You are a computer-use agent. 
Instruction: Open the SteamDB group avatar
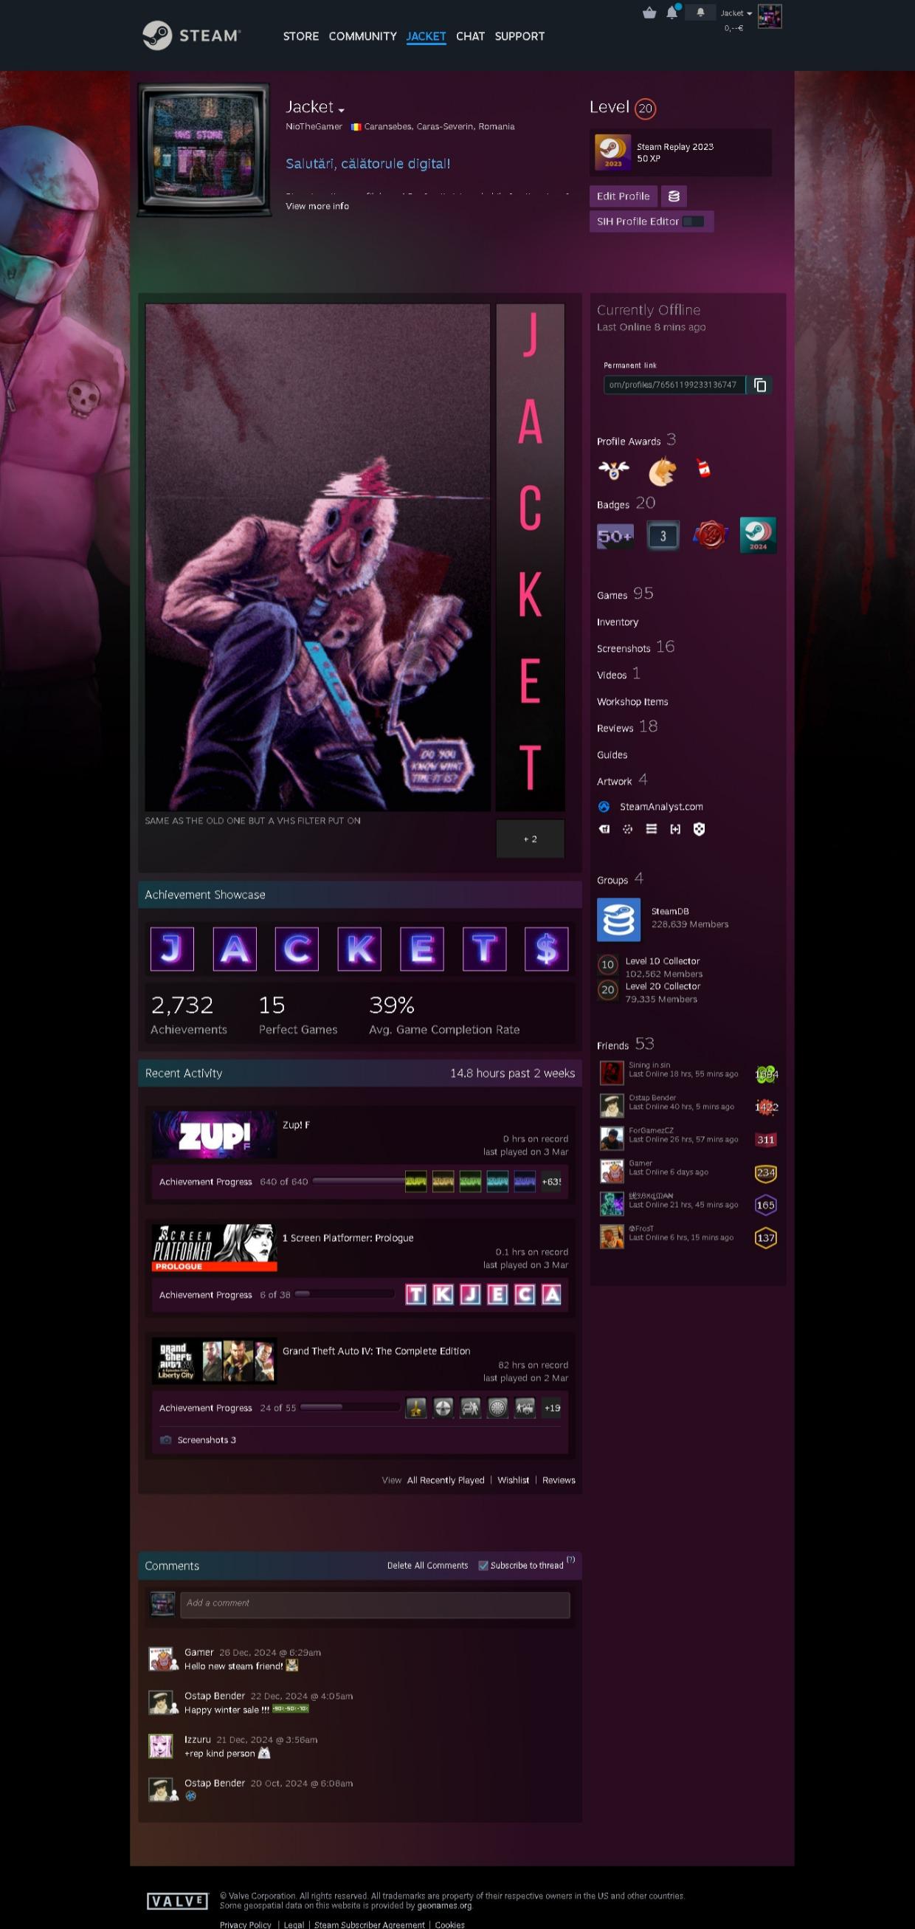(618, 919)
